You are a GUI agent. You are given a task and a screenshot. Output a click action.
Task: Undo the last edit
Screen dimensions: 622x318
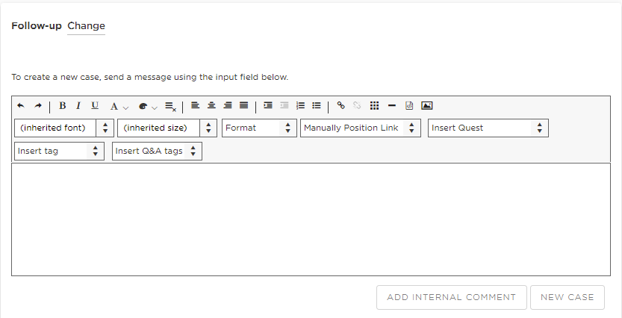coord(21,106)
